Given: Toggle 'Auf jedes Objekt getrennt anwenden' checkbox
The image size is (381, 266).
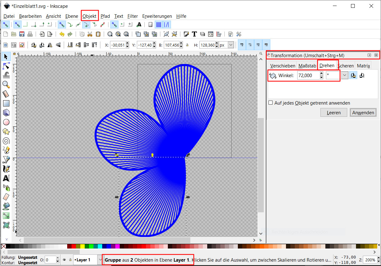Looking at the screenshot, I should (271, 103).
